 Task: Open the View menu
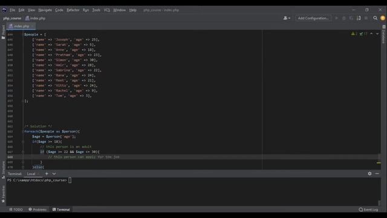click(31, 10)
